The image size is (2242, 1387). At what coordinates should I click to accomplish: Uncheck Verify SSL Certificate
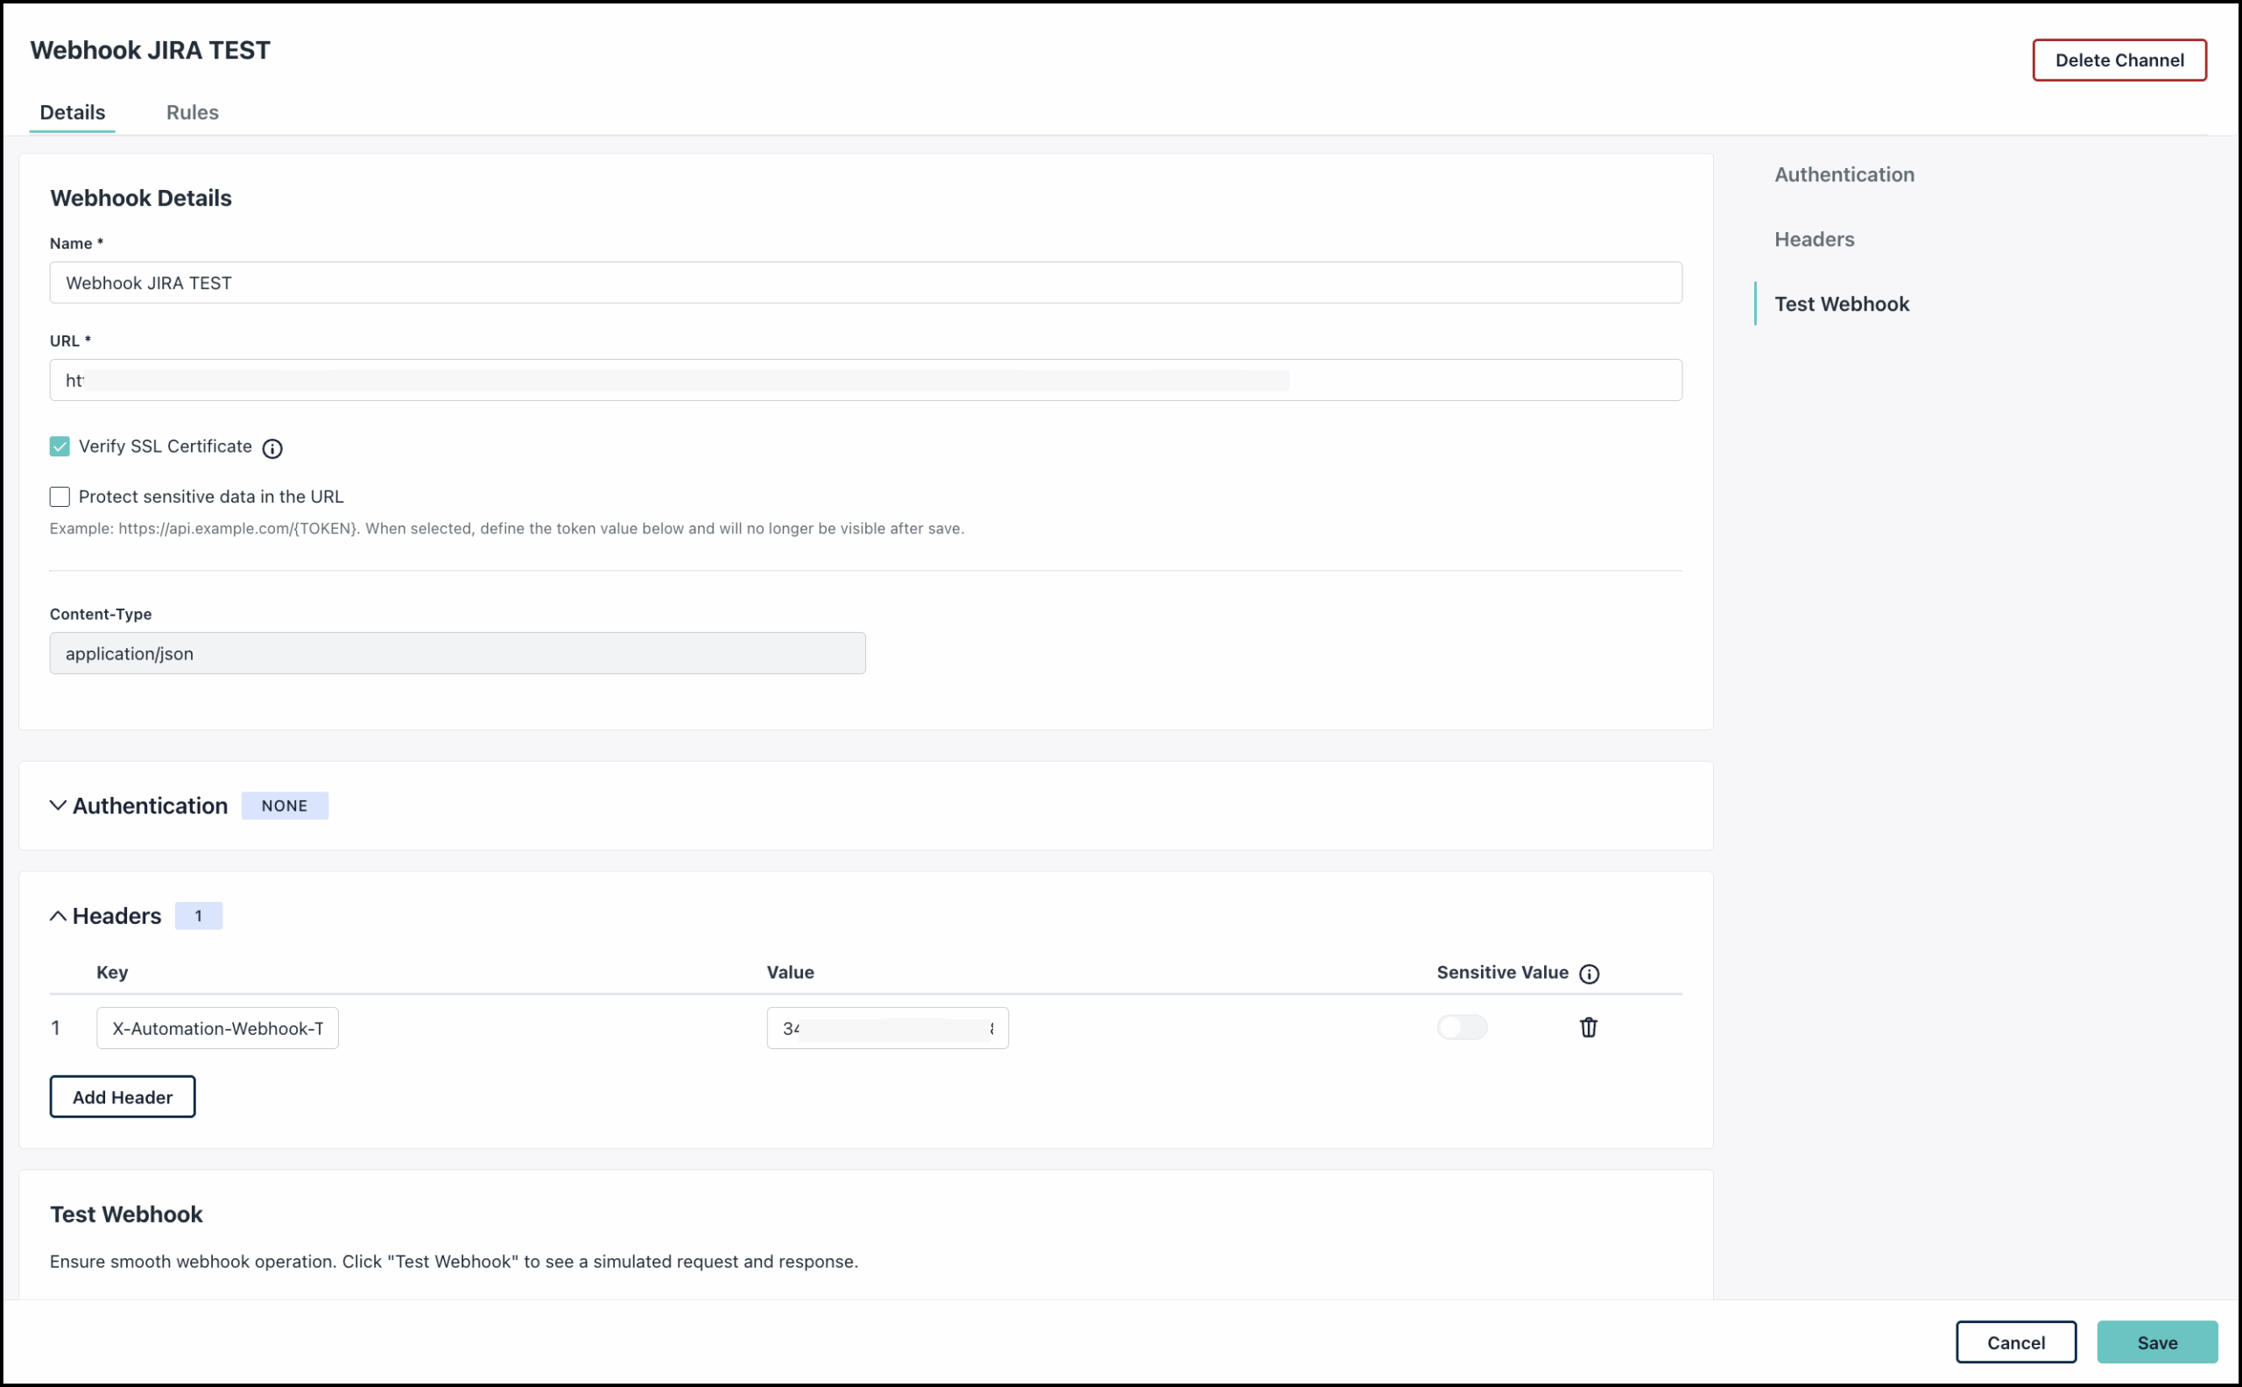[59, 447]
